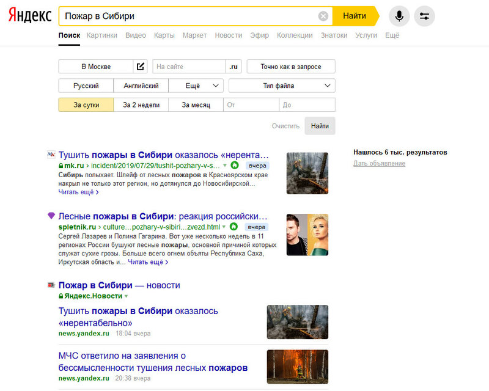The width and height of the screenshot is (489, 391).
Task: Click the yellow Найти search button
Action: [x=355, y=16]
